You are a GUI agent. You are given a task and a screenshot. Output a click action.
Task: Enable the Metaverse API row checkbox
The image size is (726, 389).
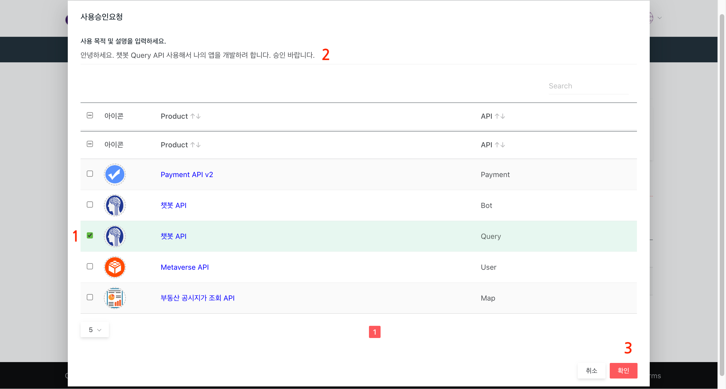(x=90, y=266)
